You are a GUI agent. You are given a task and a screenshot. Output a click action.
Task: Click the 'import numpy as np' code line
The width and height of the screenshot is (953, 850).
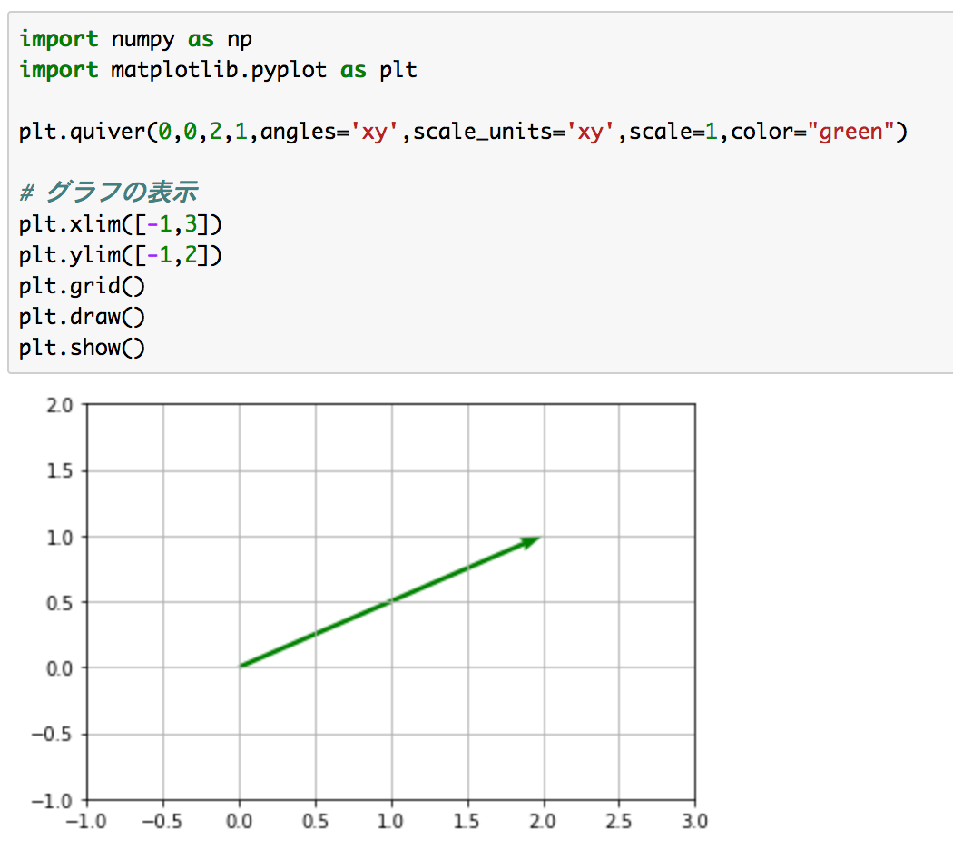click(135, 40)
